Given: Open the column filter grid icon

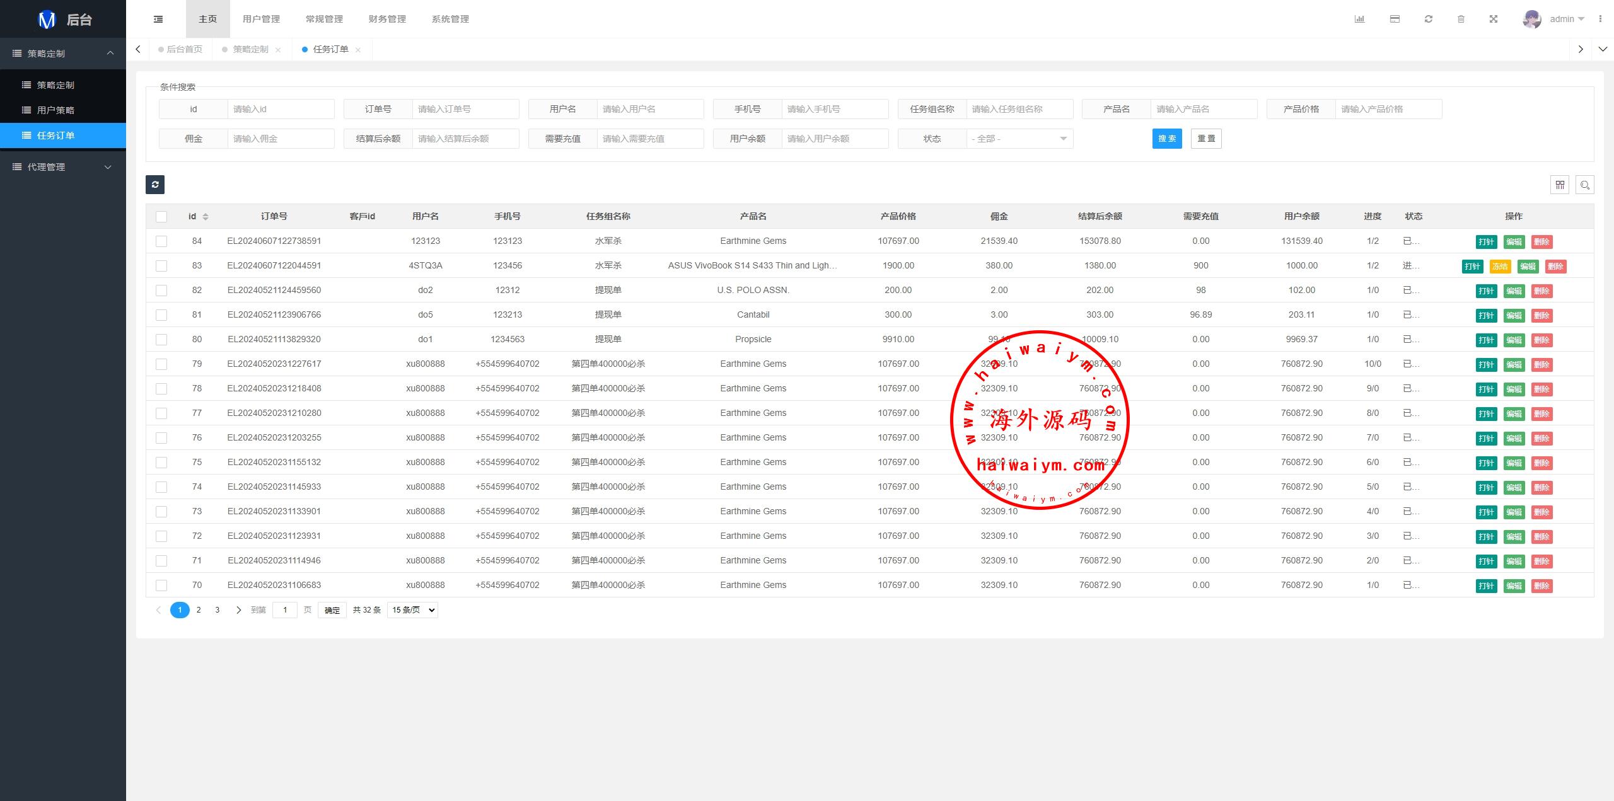Looking at the screenshot, I should [x=1560, y=185].
